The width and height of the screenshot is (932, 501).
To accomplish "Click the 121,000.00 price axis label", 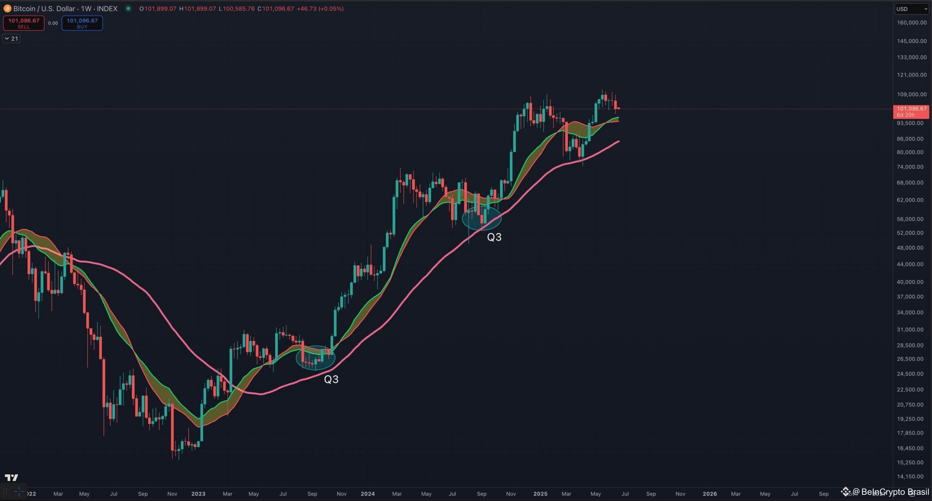I will [912, 75].
